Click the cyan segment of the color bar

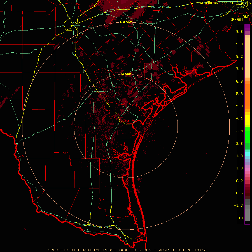pyautogui.click(x=247, y=154)
